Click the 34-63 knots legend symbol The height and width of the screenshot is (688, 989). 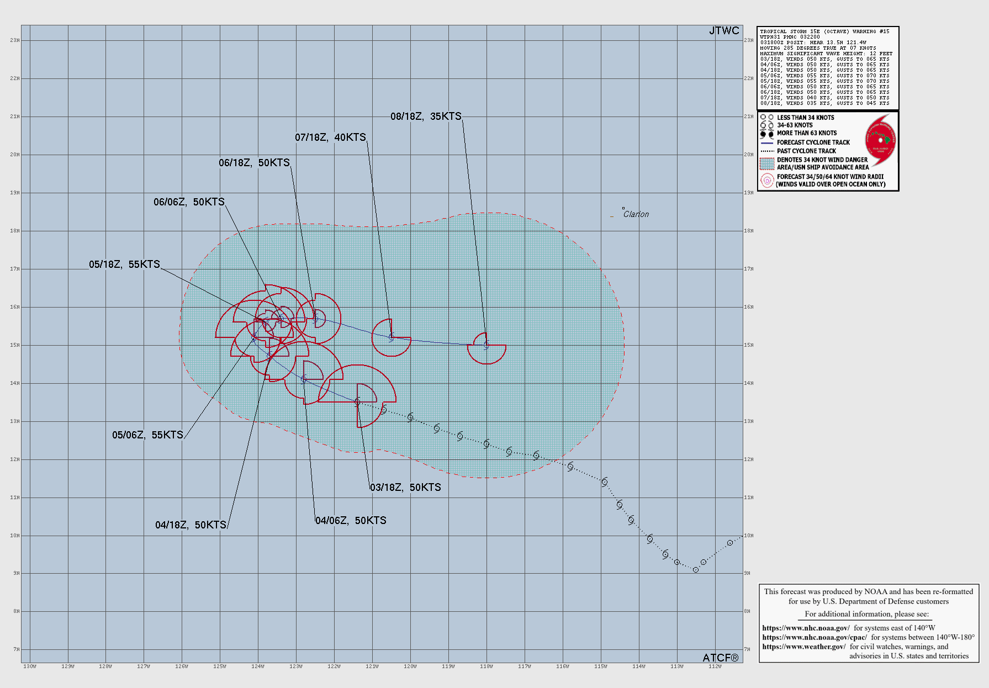coord(767,125)
